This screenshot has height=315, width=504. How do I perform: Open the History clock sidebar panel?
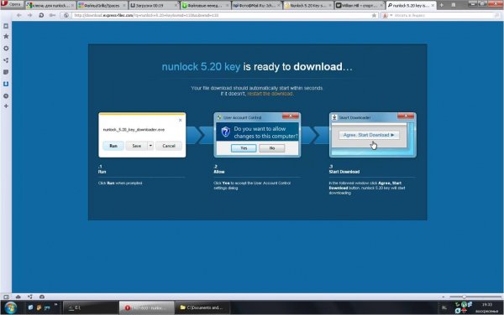click(x=6, y=96)
